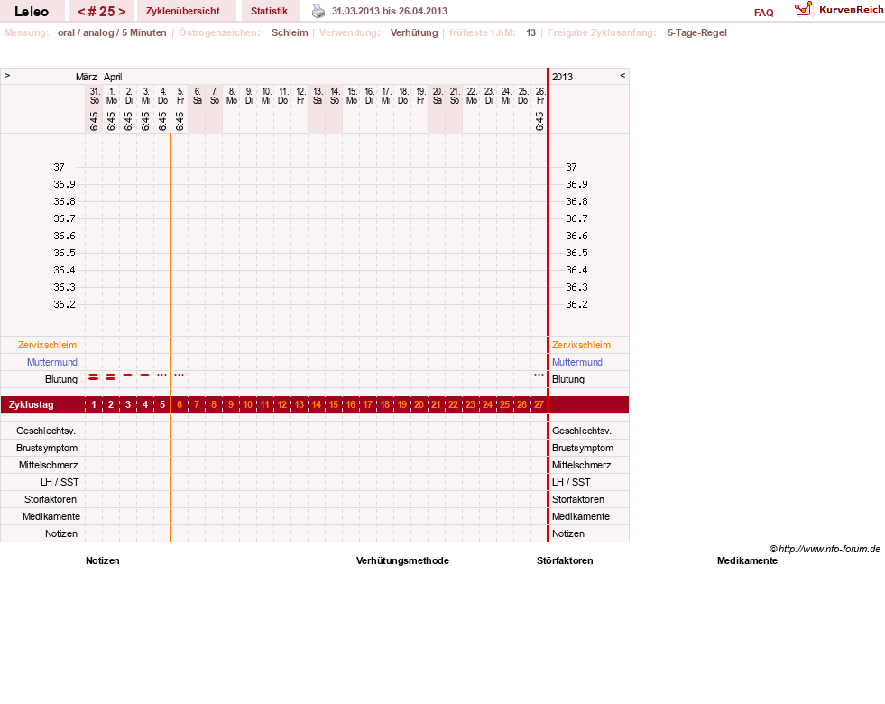Click the left Zervixschleim label

(48, 345)
